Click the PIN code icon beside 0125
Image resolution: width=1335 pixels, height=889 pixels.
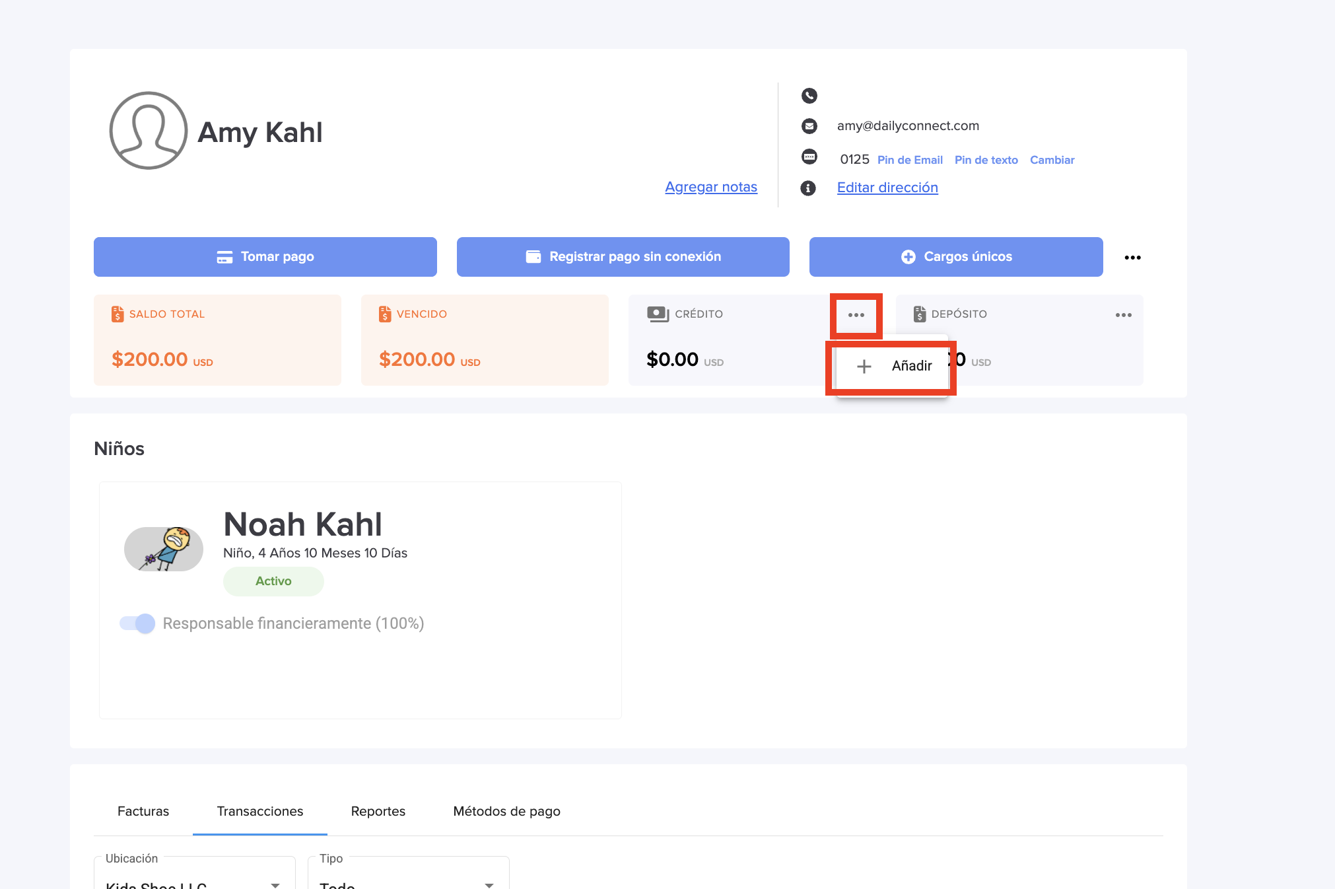(x=809, y=157)
